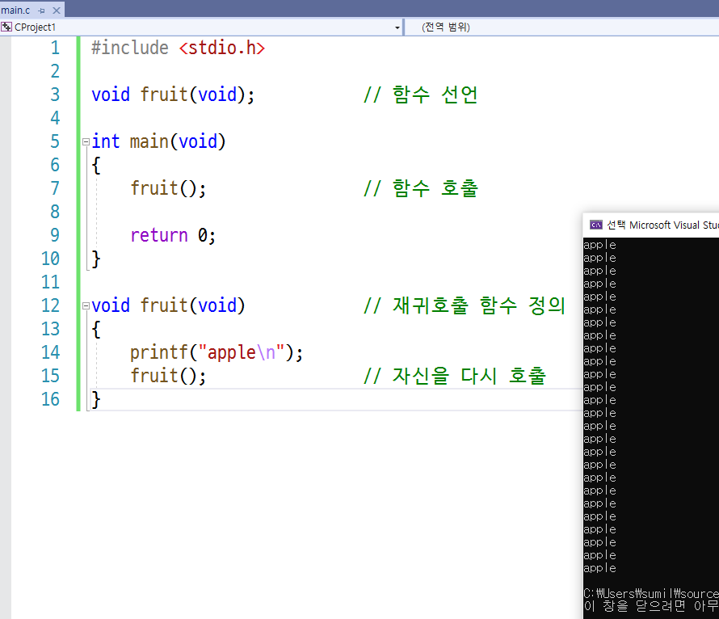Viewport: 719px width, 619px height.
Task: Click the first apple line in the console
Action: (x=599, y=245)
